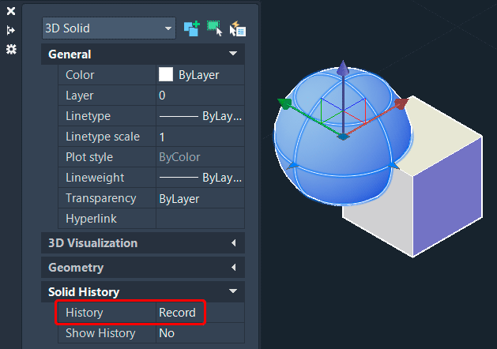Image resolution: width=497 pixels, height=349 pixels.
Task: Select the Color property label
Action: (80, 75)
